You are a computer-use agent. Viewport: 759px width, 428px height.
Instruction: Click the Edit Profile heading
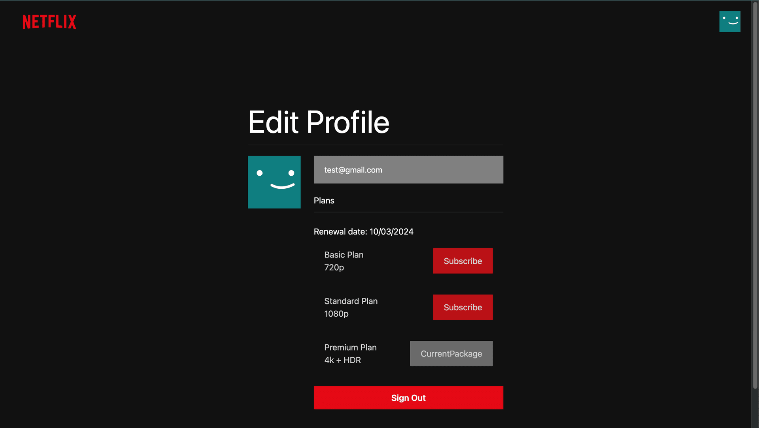pos(318,122)
